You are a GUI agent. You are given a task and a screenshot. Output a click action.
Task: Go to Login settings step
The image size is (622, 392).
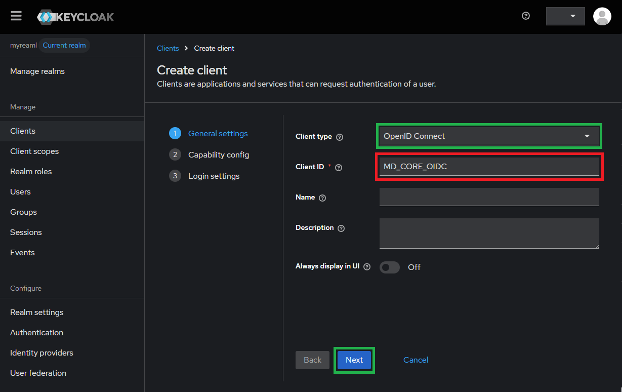tap(214, 176)
